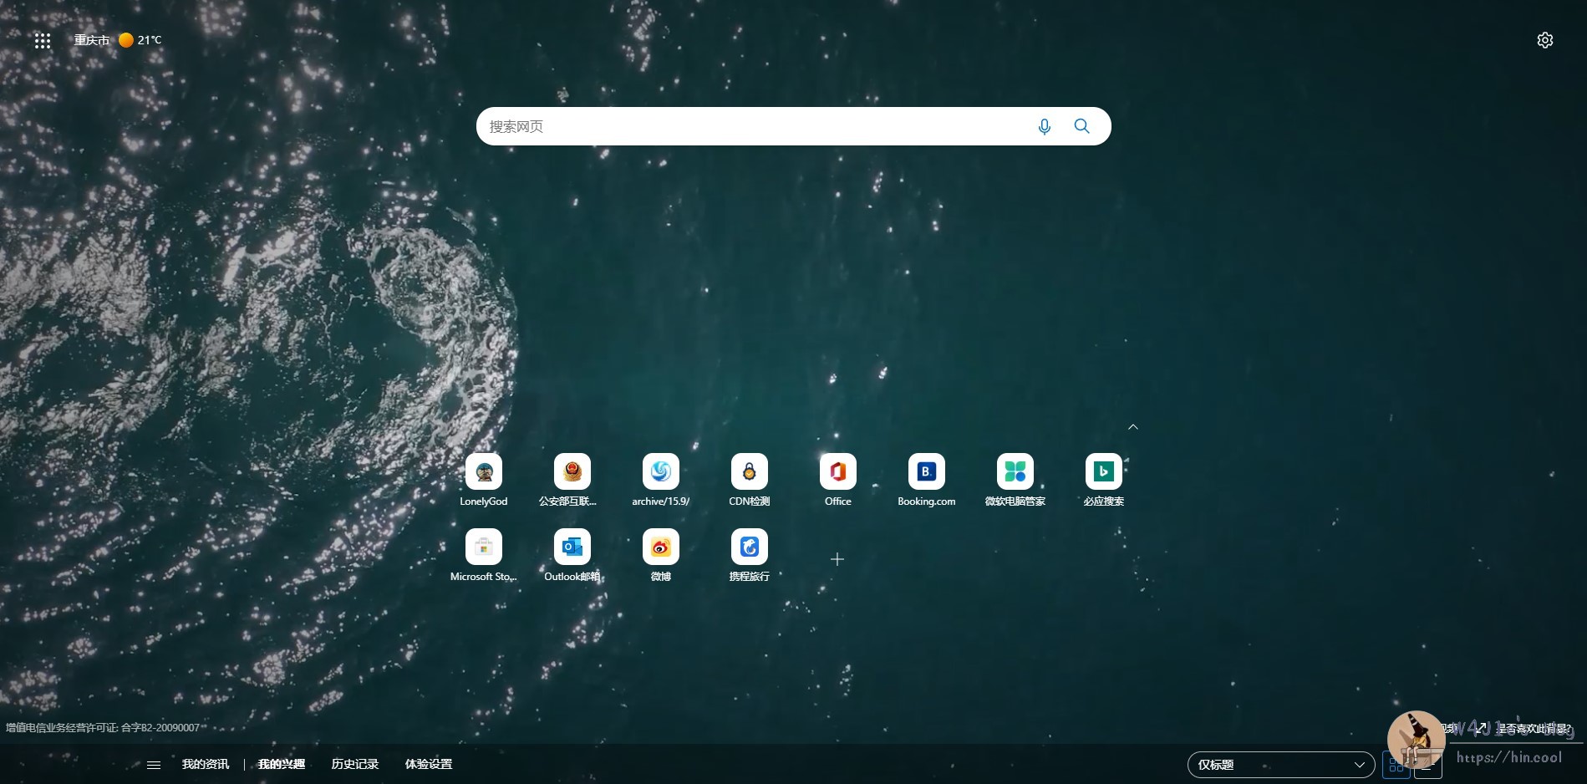Start a voice search with the microphone icon
Screen dimensions: 1587x784
(1044, 126)
